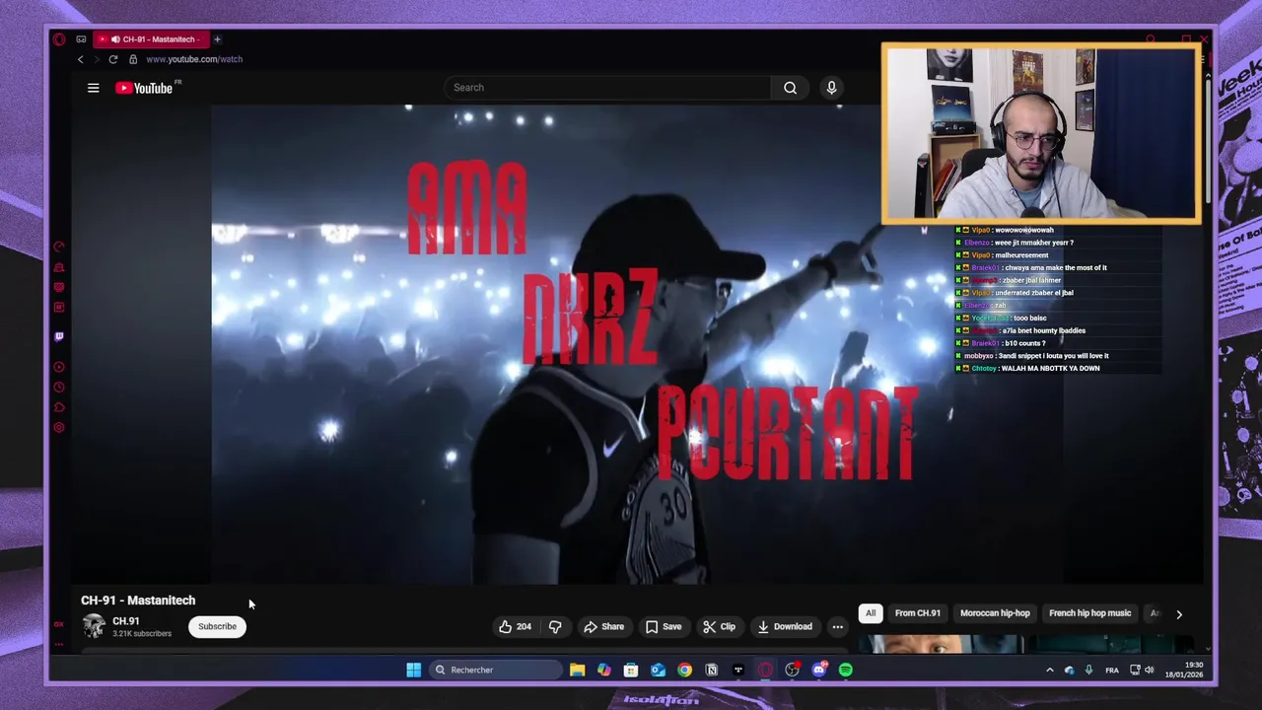Open the sidebar Extensions cube icon
1262x710 pixels.
59,407
